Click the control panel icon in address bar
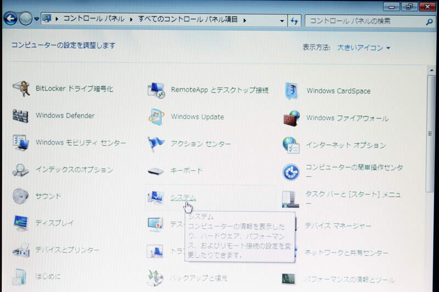 (x=47, y=19)
